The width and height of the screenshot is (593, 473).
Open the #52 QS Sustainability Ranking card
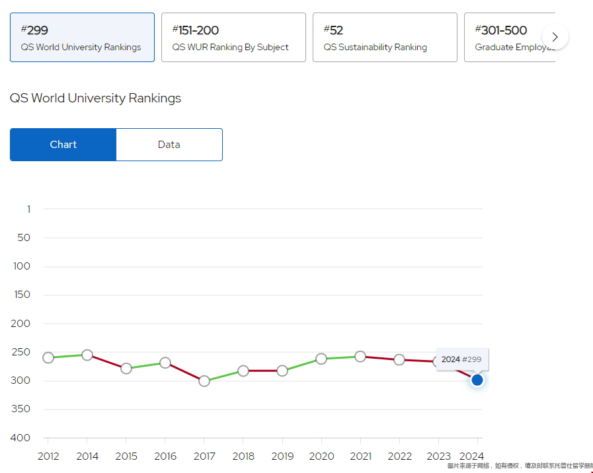[x=385, y=38]
